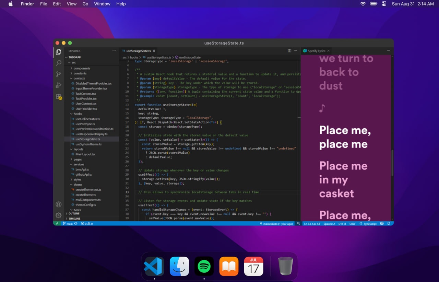Open the File menu
Screen dimensions: 439x282
(x=44, y=4)
